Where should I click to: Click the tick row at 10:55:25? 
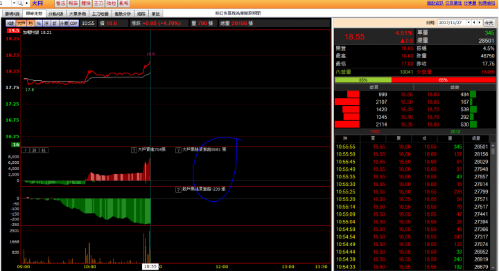tap(412, 191)
